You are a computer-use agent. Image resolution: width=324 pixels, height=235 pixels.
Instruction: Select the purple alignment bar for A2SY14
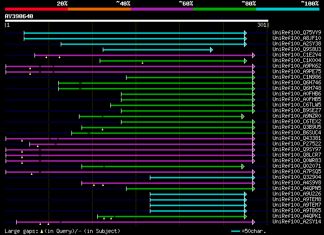pos(135,222)
